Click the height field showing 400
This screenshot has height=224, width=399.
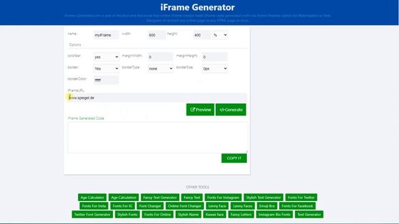(202, 35)
